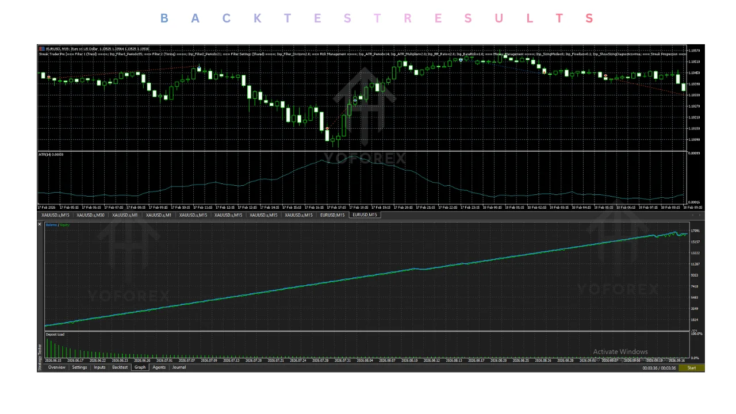Click the ATR(14) indicator label
The width and height of the screenshot is (736, 414).
click(51, 155)
